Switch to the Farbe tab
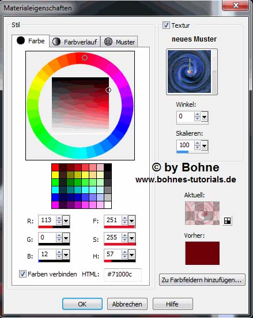Screen dimensions: 253x318 click(x=31, y=41)
